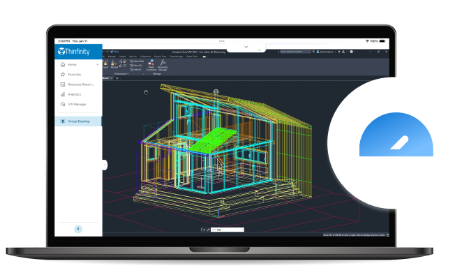Open the Collaborate ribbon tab
The width and height of the screenshot is (462, 275).
[146, 57]
